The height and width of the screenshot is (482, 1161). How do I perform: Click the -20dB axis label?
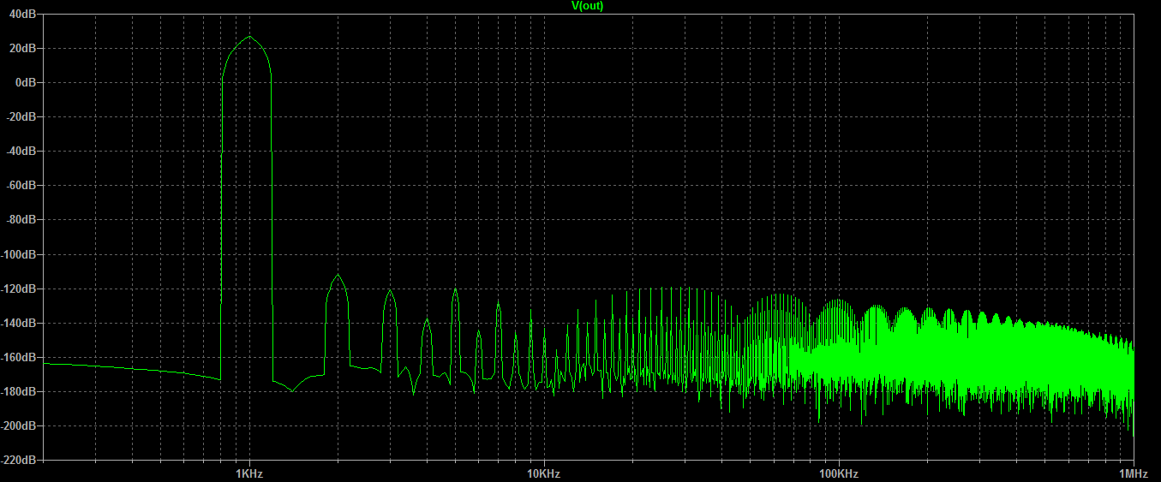coord(21,116)
